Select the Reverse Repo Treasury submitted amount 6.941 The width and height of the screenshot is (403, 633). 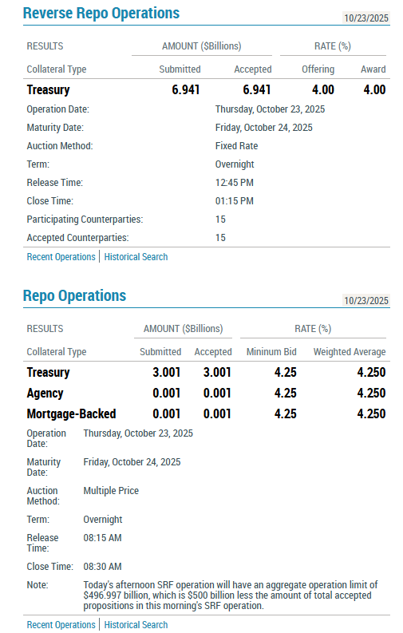pyautogui.click(x=186, y=89)
